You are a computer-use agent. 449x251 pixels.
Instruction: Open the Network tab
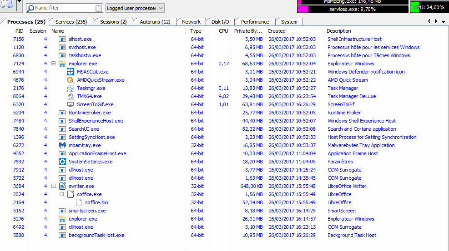191,22
